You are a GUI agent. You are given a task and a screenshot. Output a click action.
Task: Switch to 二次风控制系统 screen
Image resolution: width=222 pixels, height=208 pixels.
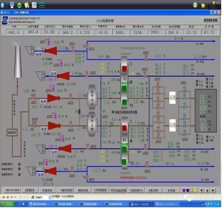[x=101, y=190]
